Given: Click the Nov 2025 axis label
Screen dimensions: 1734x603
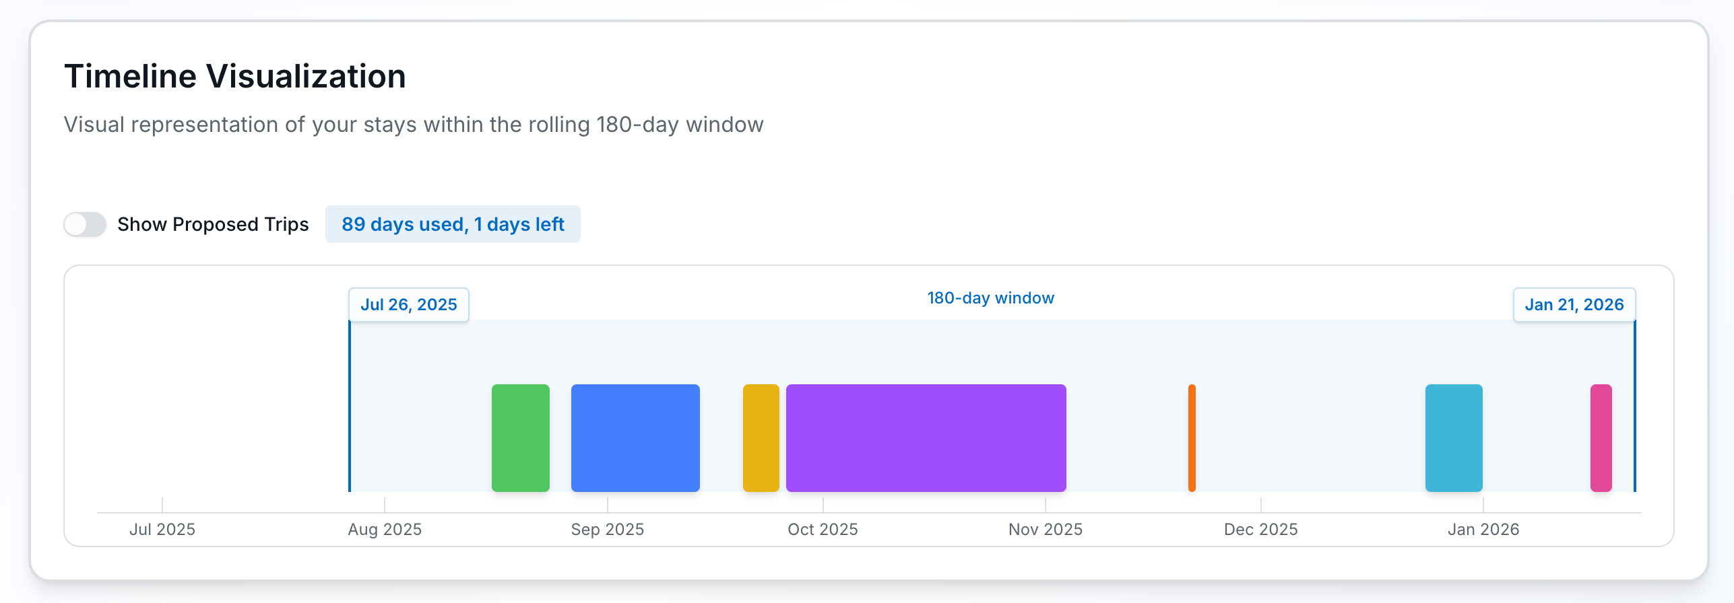Looking at the screenshot, I should point(1045,530).
